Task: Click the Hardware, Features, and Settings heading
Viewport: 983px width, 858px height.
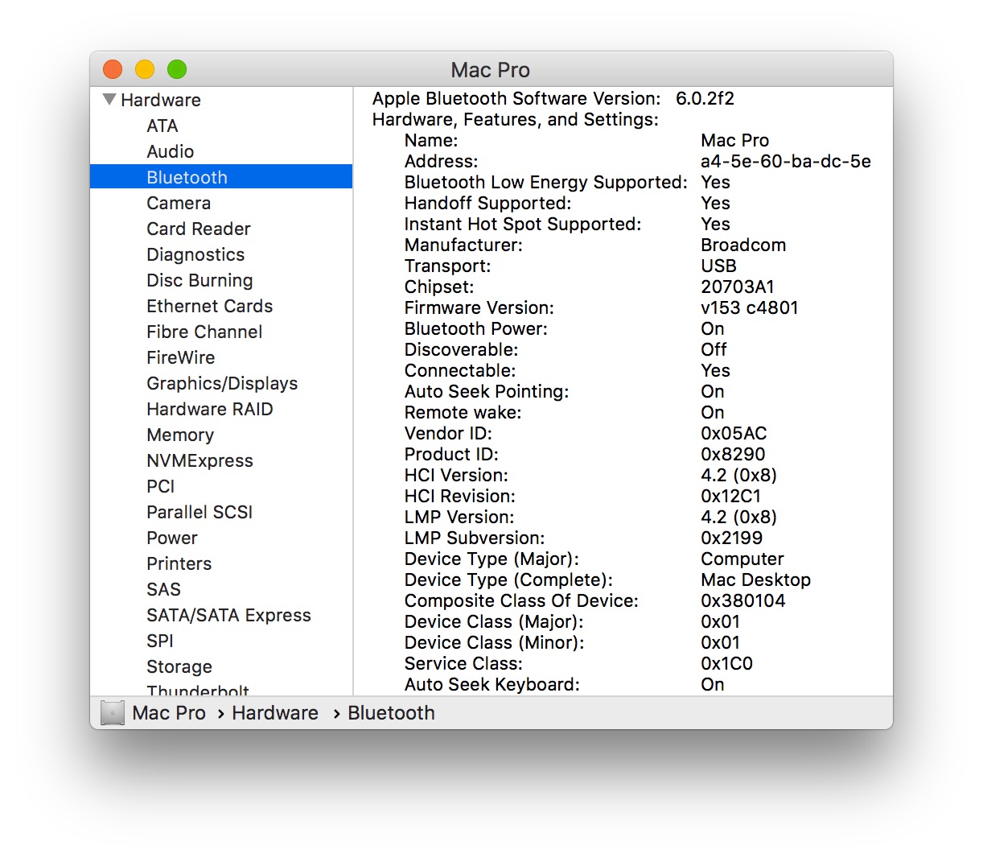Action: (x=516, y=119)
